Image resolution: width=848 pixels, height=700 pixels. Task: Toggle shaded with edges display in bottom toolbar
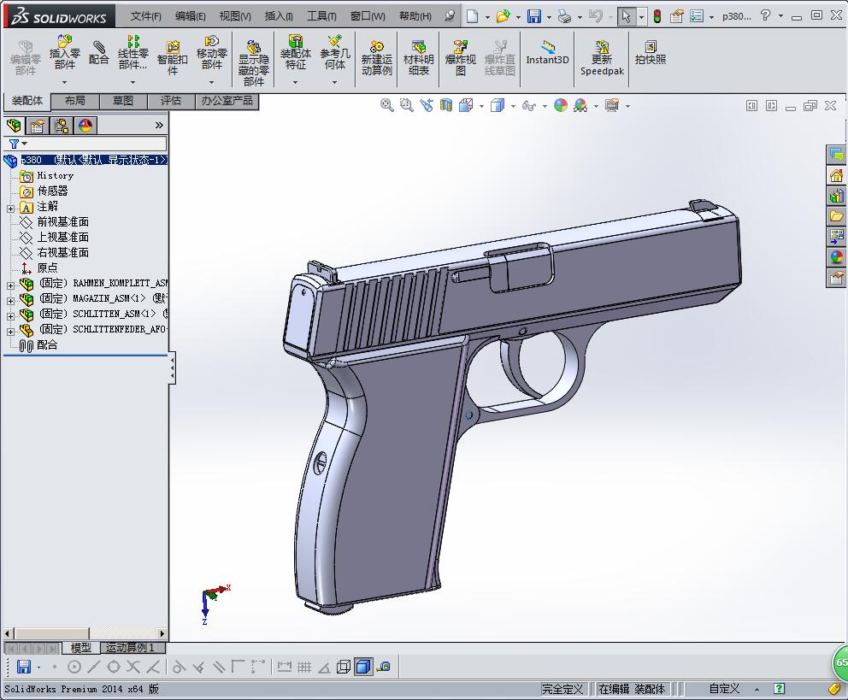(363, 667)
